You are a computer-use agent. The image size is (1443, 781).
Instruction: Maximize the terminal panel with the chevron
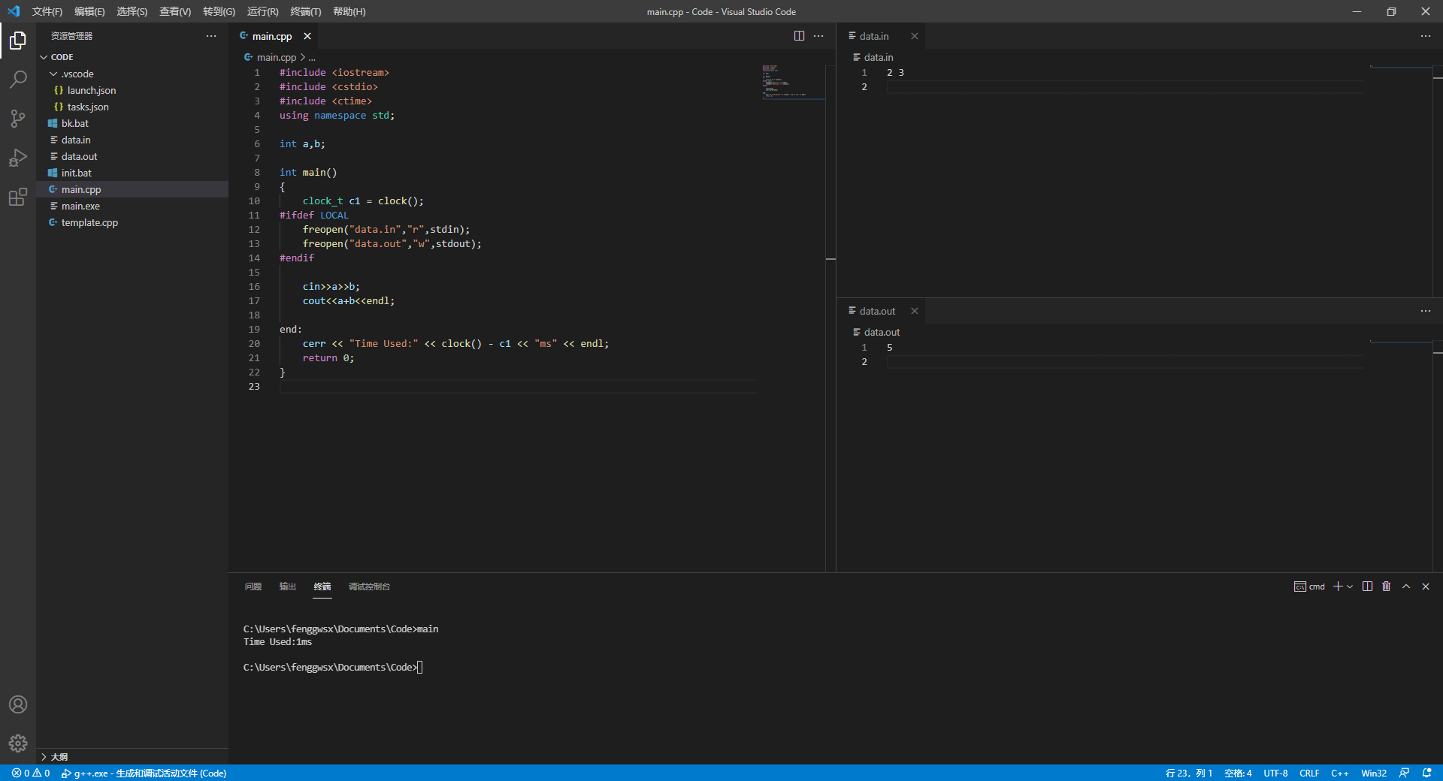1406,587
